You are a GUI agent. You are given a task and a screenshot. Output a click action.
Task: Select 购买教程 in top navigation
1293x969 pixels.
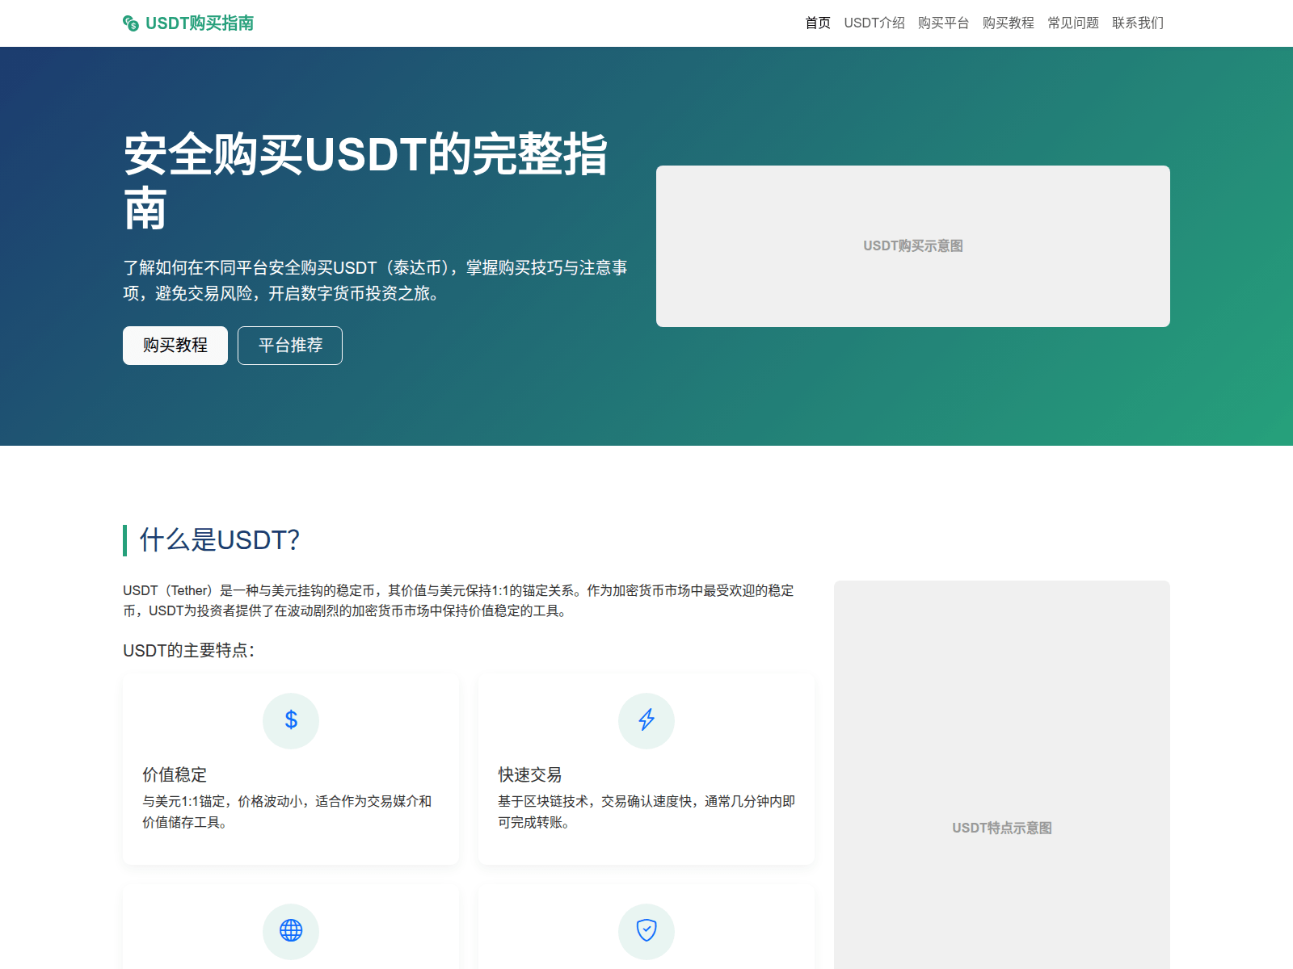tap(1008, 23)
